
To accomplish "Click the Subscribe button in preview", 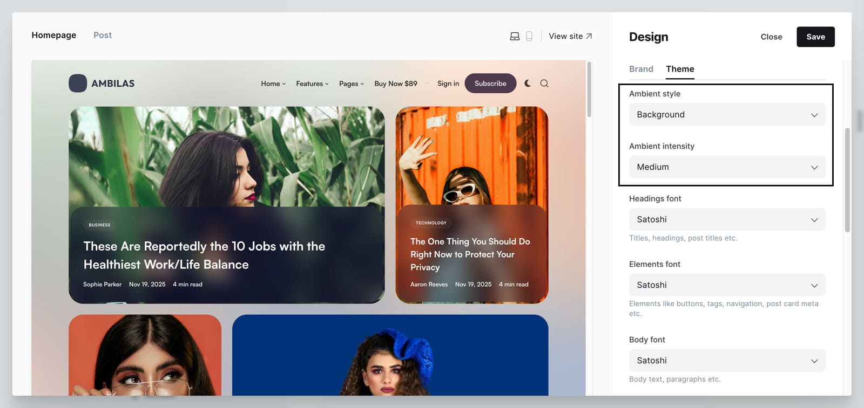I will point(490,84).
